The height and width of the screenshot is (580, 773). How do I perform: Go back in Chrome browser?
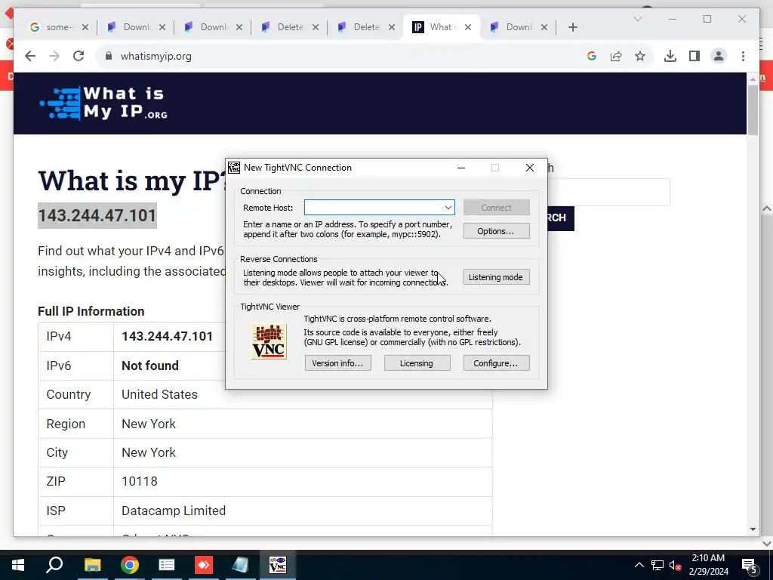click(x=30, y=56)
